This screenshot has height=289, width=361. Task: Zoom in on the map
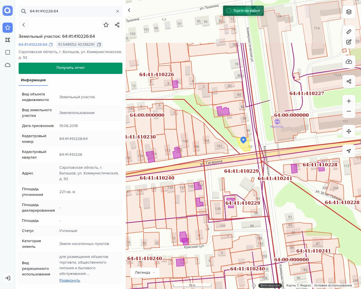(x=349, y=101)
